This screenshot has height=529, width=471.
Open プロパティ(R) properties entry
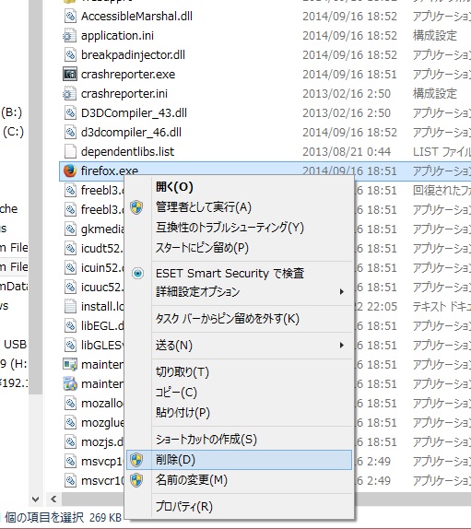point(240,507)
